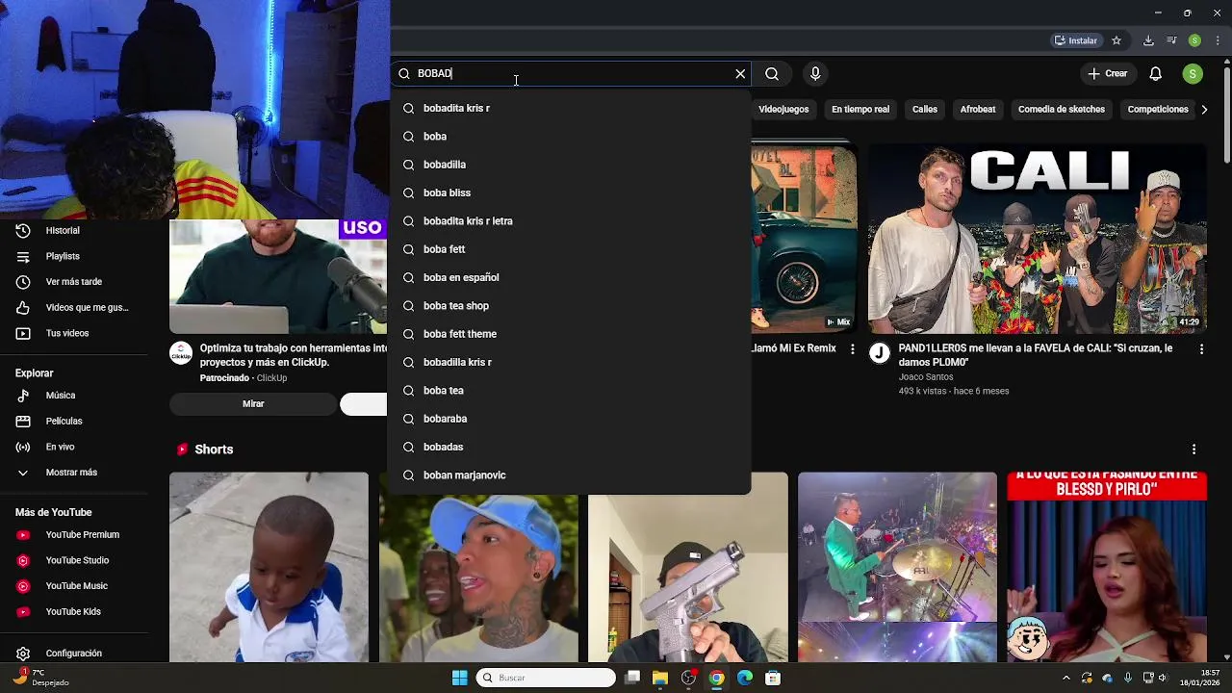Choose suggestion "boba fett"

click(x=569, y=249)
